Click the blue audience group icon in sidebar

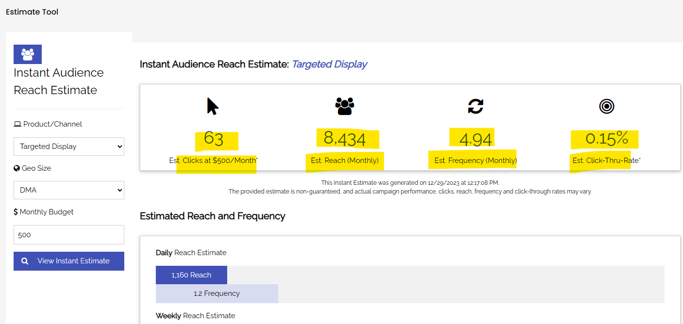point(28,54)
